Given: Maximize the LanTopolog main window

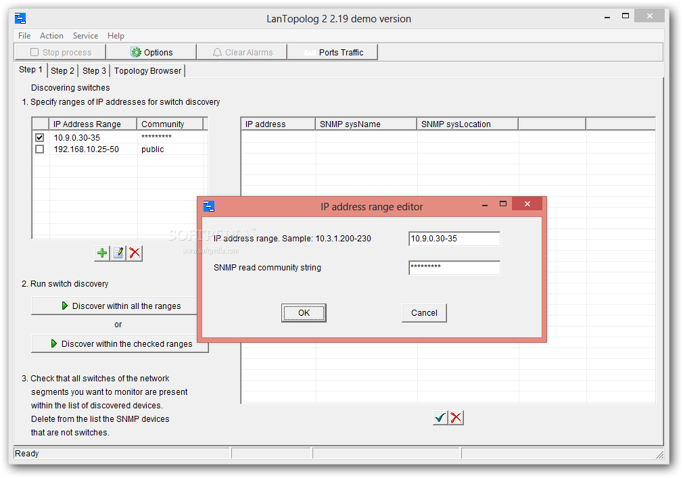Looking at the screenshot, I should pos(626,16).
